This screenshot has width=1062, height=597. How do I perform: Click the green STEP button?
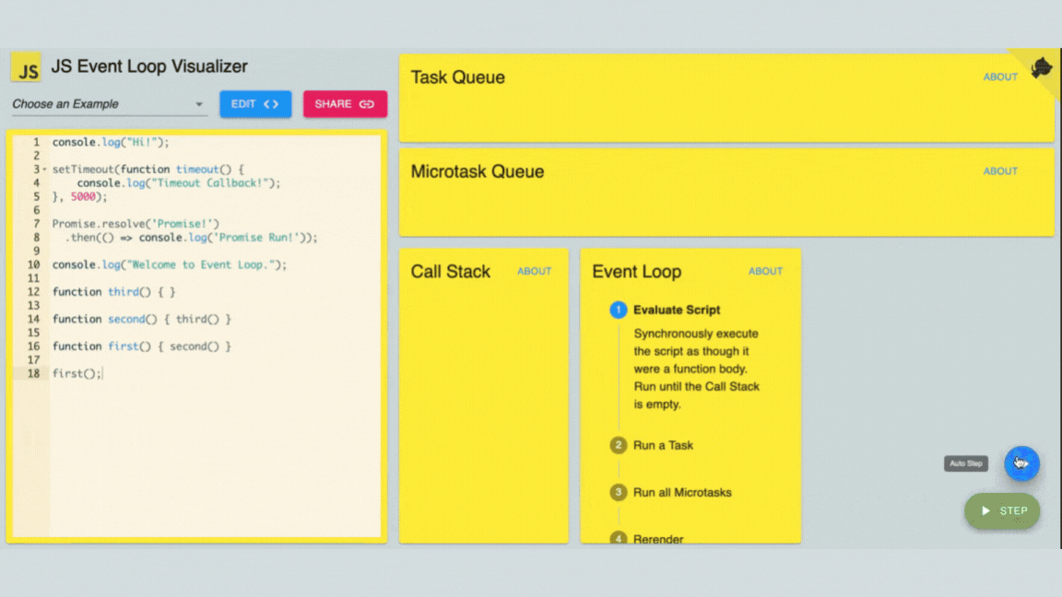click(1002, 511)
